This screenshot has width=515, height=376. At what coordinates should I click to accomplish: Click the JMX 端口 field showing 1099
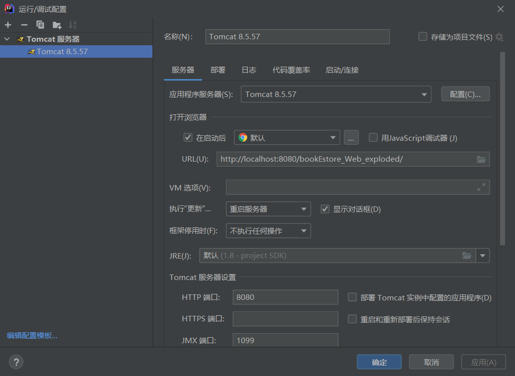point(286,340)
